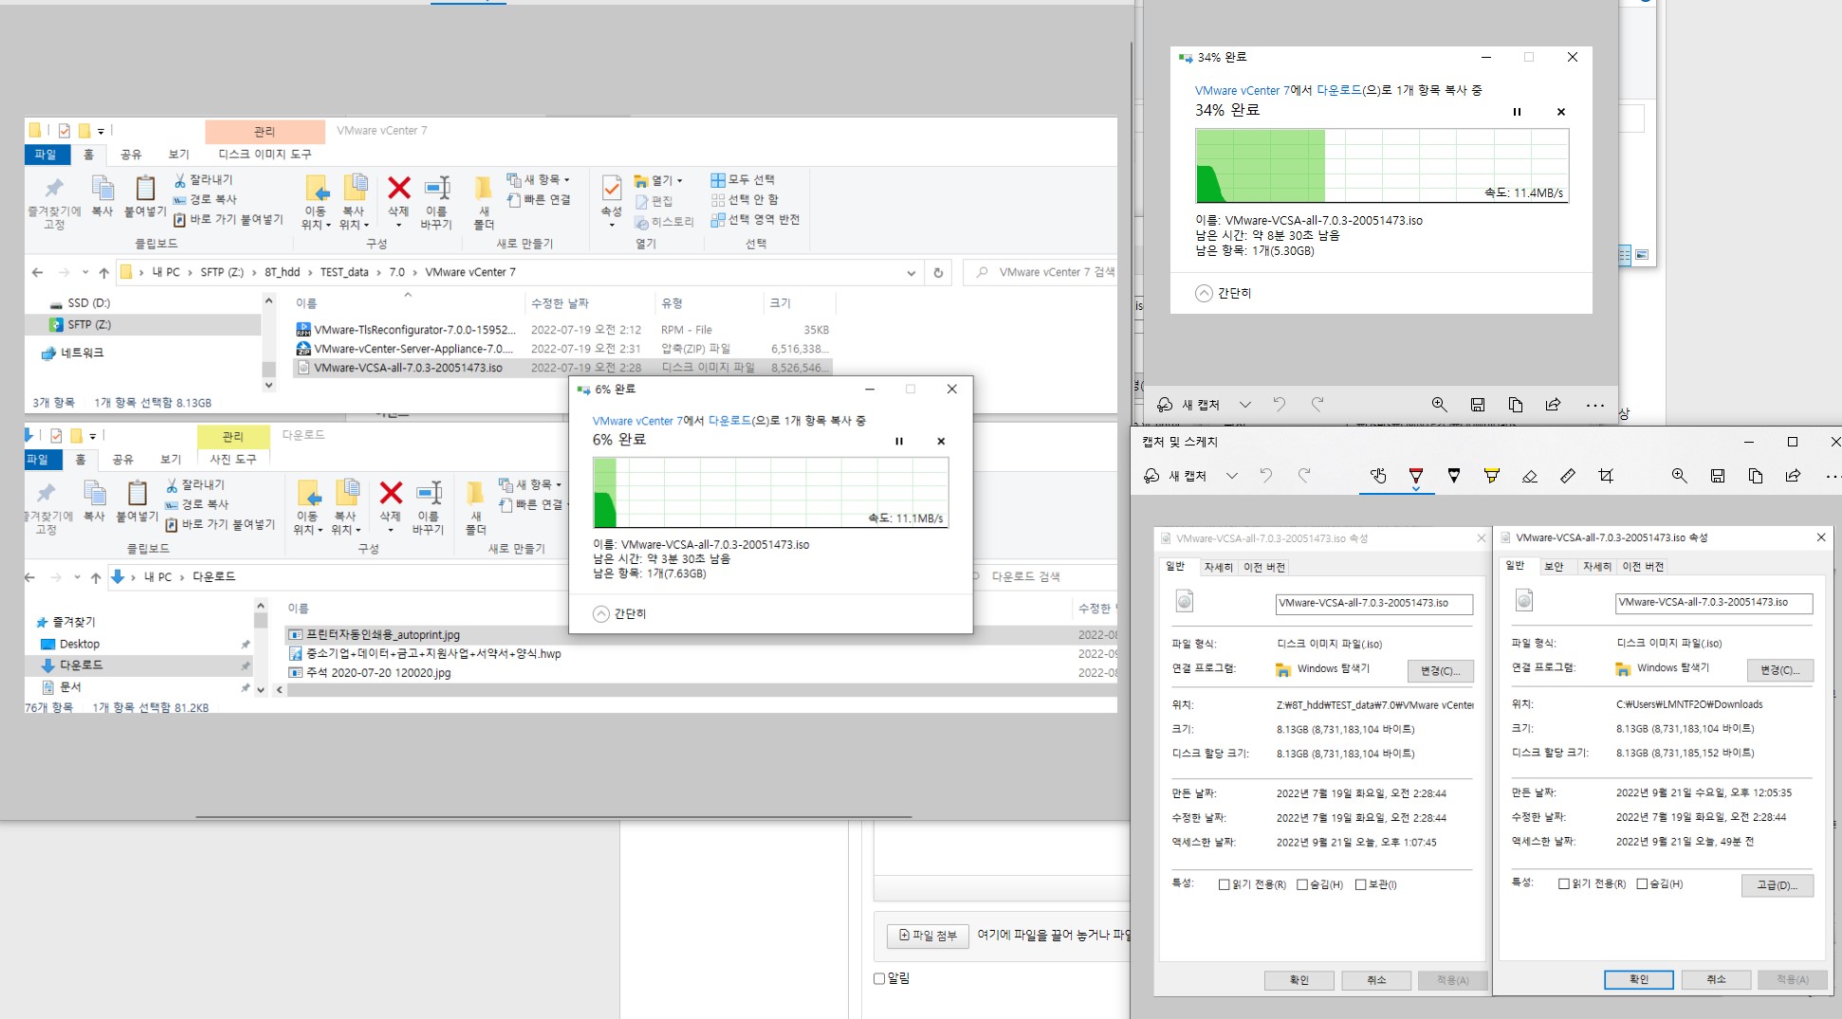
Task: Check 숨김(H) in left properties dialog
Action: pyautogui.click(x=1302, y=884)
